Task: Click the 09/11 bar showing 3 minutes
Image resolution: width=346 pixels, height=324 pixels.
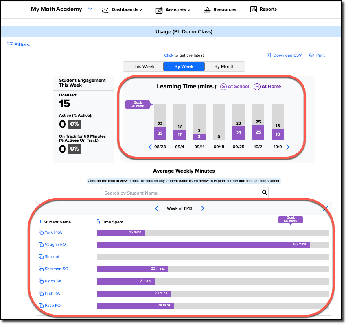Action: (x=199, y=136)
